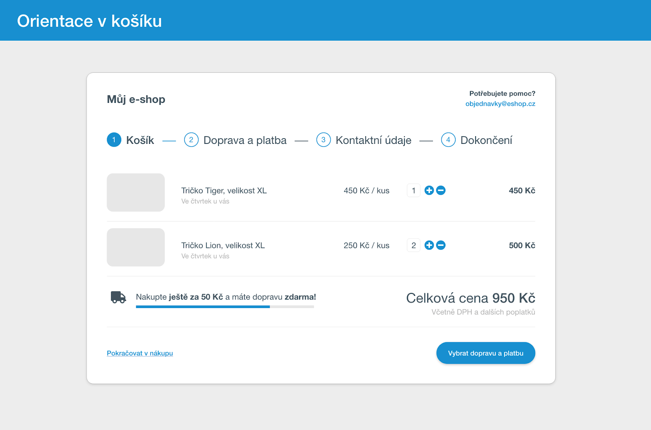Go to the Doprava a platba step
The image size is (651, 430).
coord(245,140)
